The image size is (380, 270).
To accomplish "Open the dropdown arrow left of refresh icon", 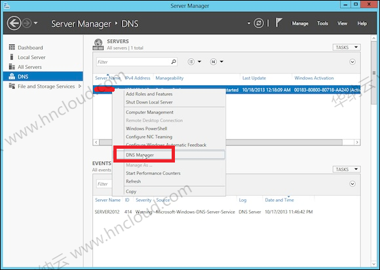I will [x=249, y=24].
